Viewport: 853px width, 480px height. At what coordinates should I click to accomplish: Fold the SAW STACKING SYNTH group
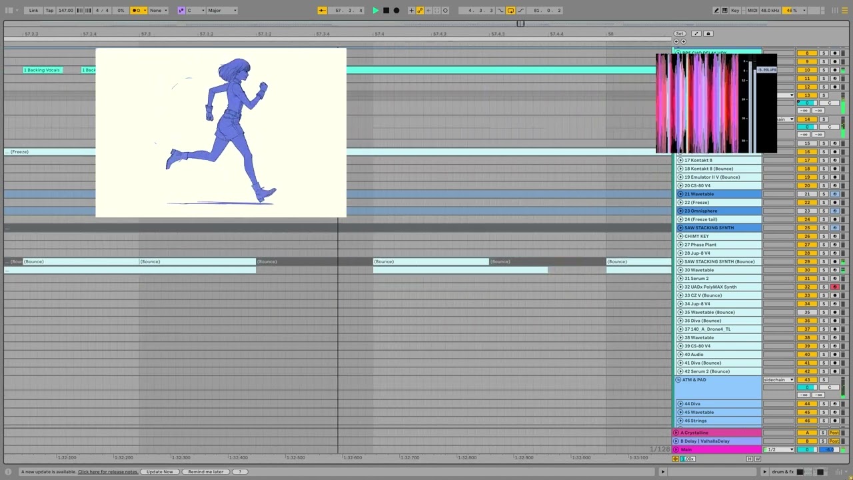680,227
